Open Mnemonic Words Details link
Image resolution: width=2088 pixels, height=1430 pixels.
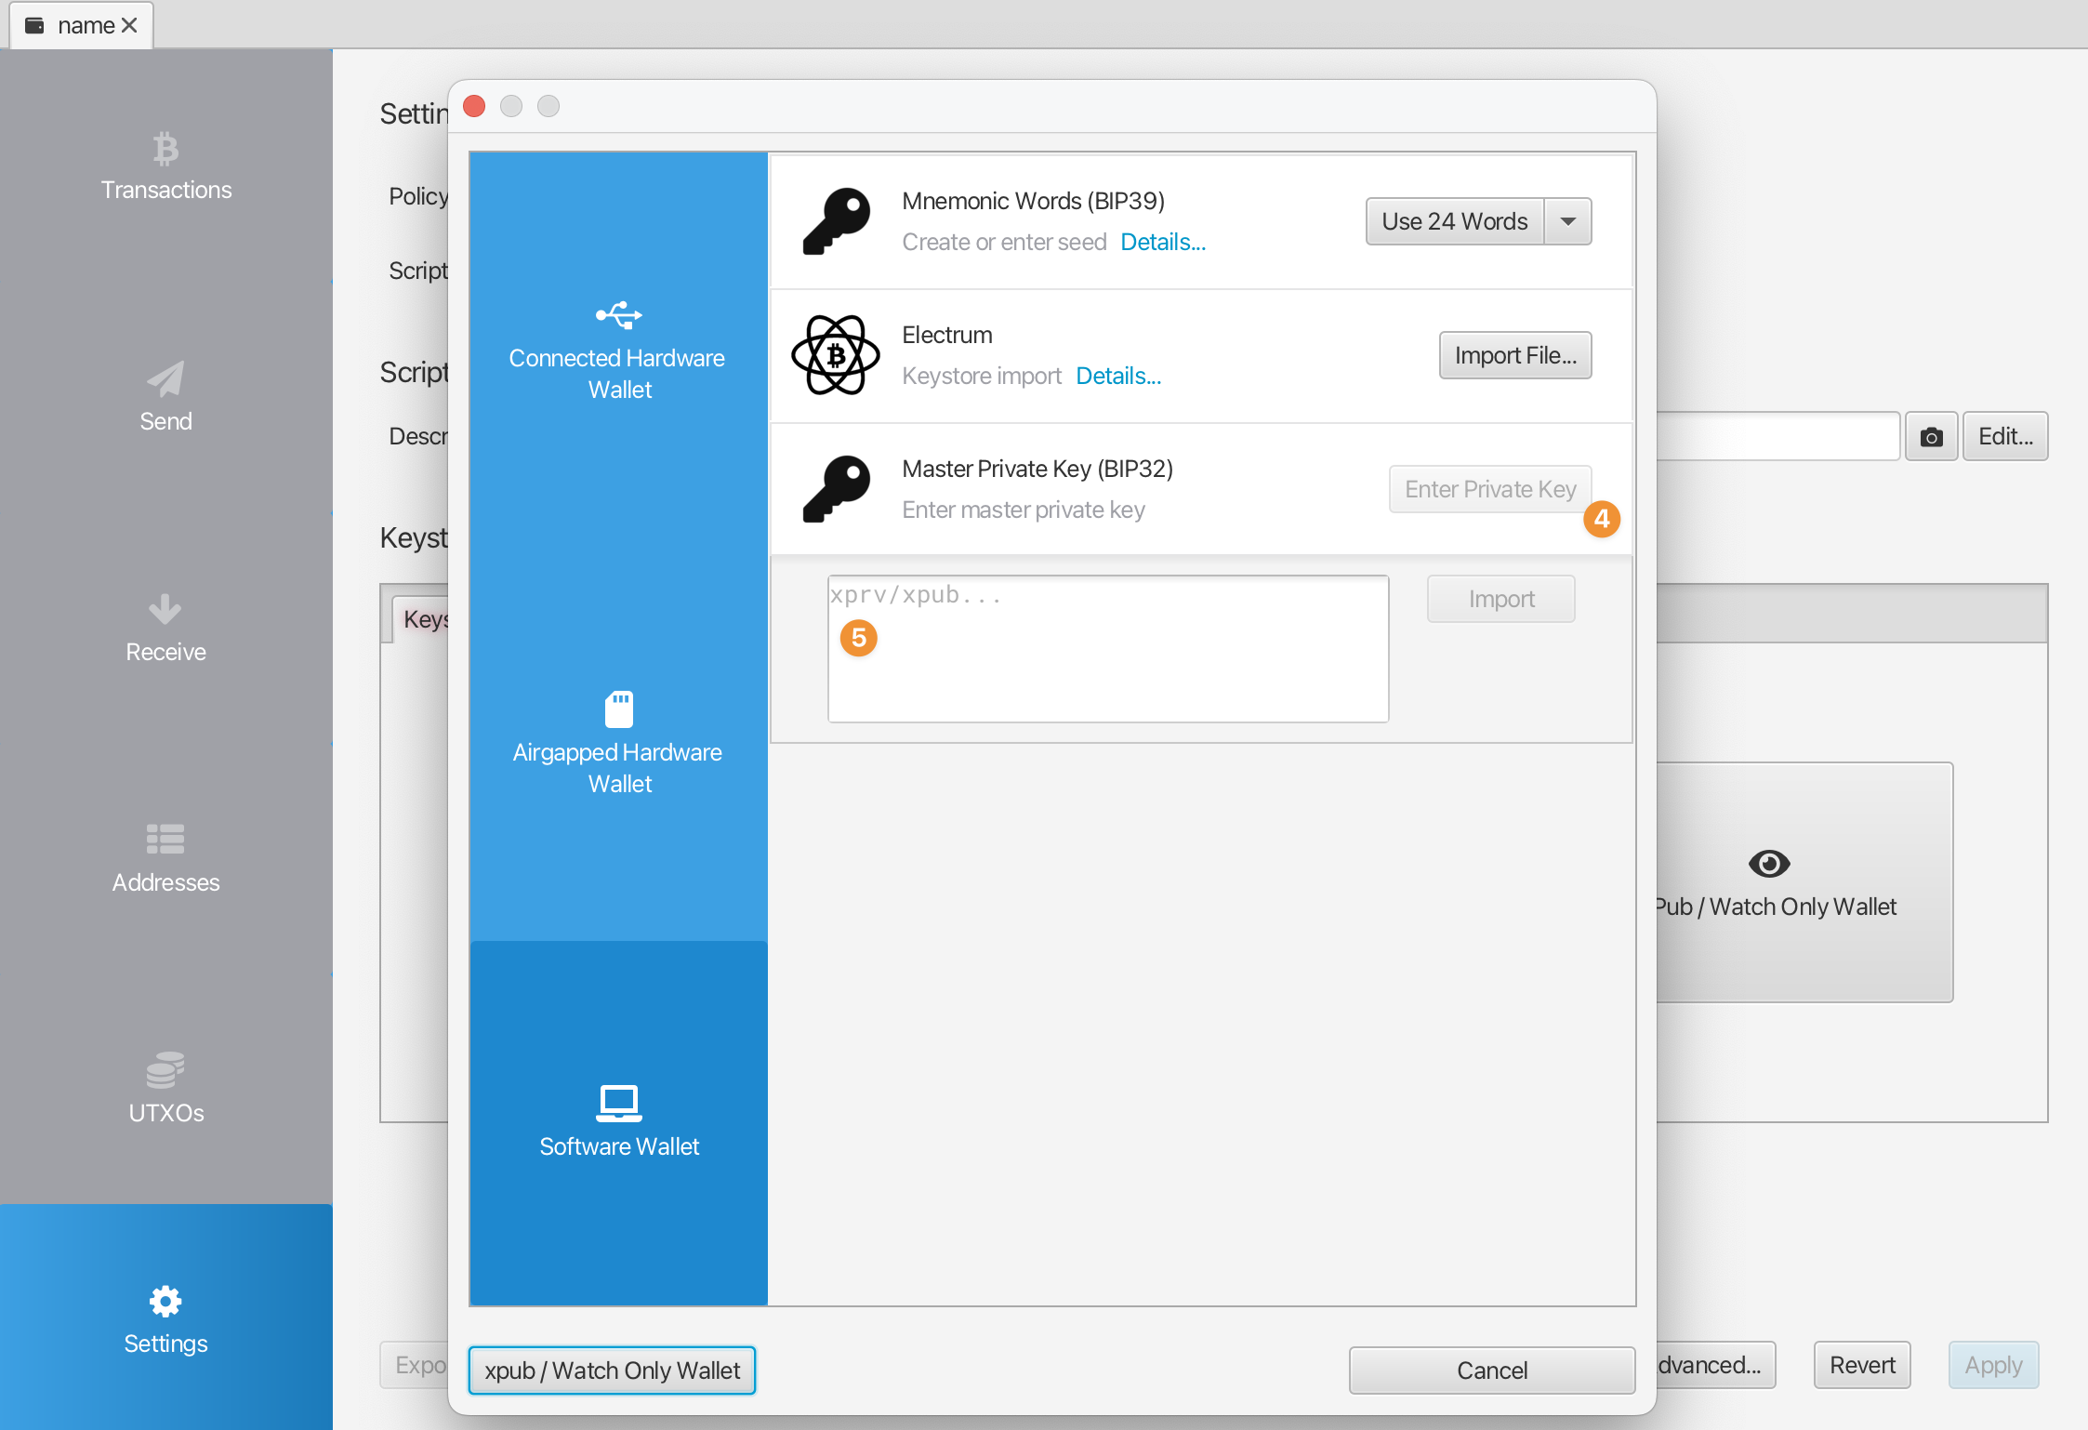1163,242
